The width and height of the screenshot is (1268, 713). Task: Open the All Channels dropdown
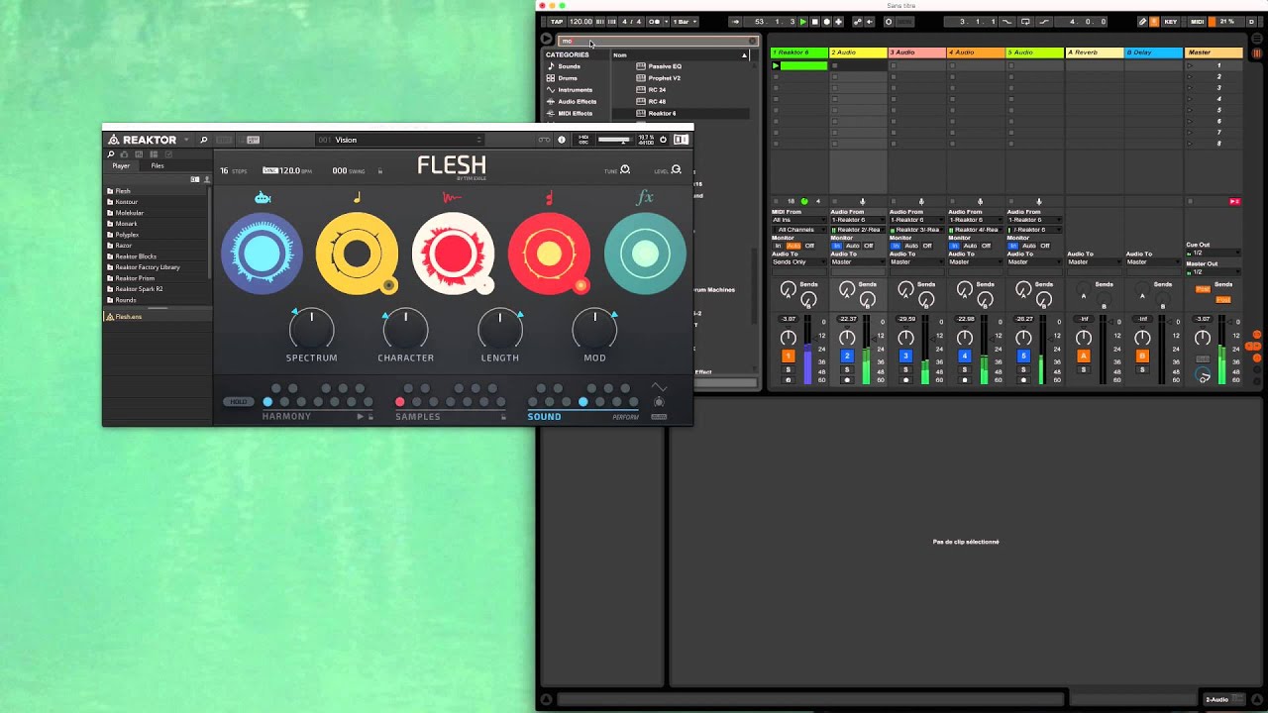point(799,230)
